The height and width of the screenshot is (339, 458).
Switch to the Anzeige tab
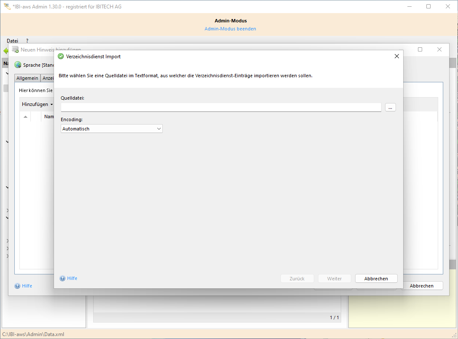pyautogui.click(x=48, y=78)
